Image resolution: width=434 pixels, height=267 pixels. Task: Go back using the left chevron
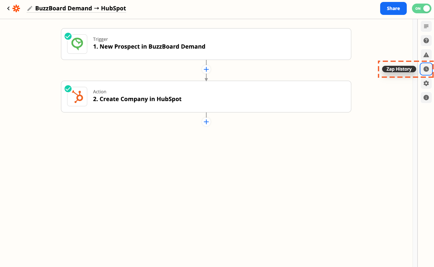click(x=8, y=8)
